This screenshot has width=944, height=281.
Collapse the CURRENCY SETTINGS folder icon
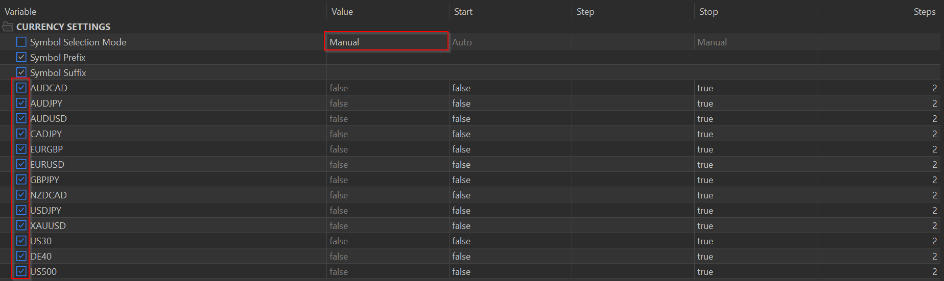pos(8,27)
